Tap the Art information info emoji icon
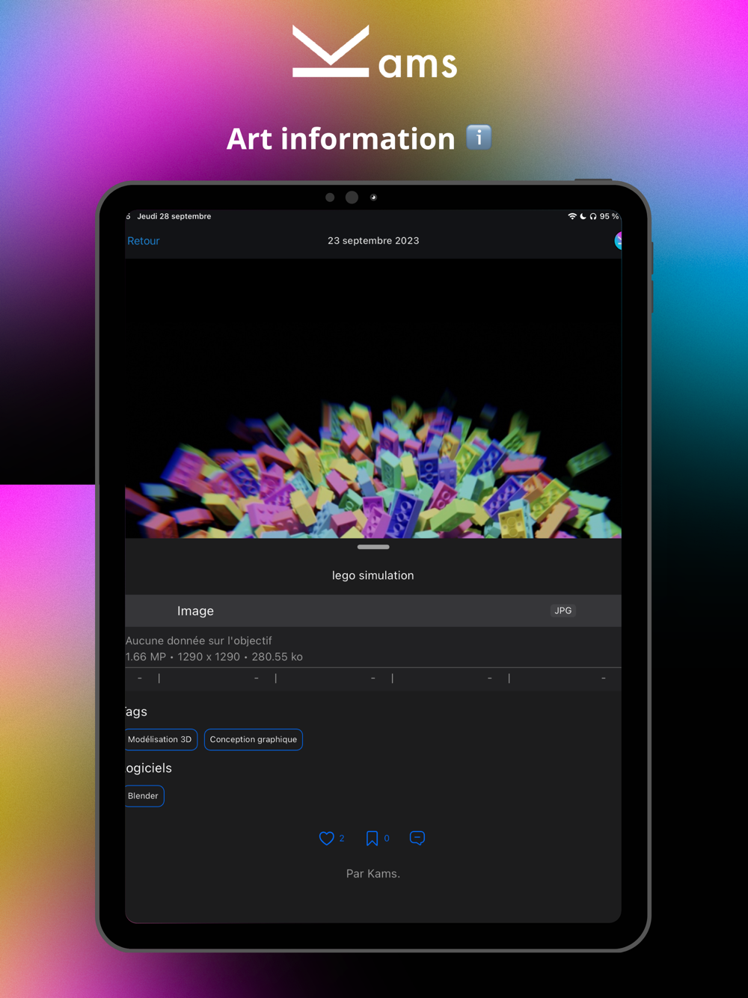748x998 pixels. click(479, 138)
